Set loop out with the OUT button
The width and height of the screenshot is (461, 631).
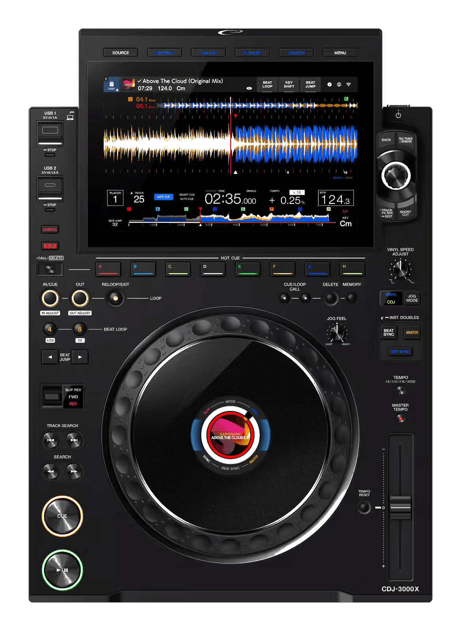(80, 299)
